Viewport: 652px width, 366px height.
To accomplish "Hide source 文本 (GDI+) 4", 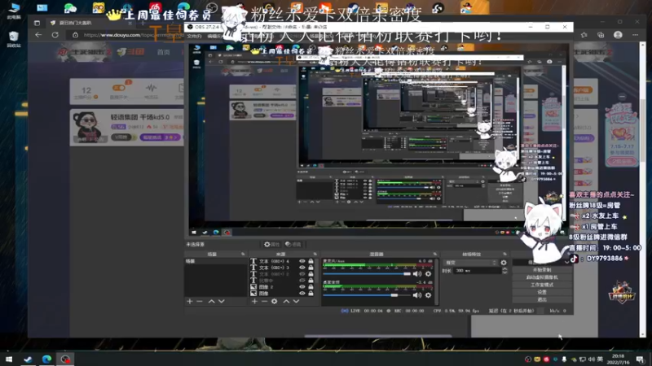I will 302,261.
